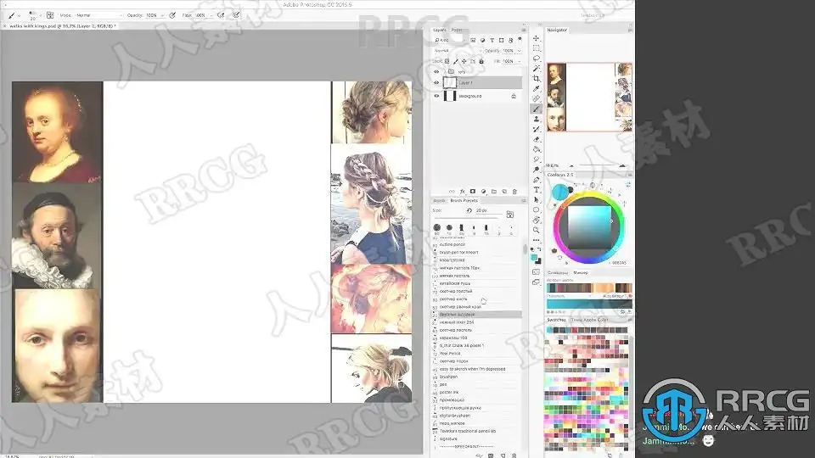Click the Navigator preview thumbnail
815x458 pixels.
coord(589,97)
